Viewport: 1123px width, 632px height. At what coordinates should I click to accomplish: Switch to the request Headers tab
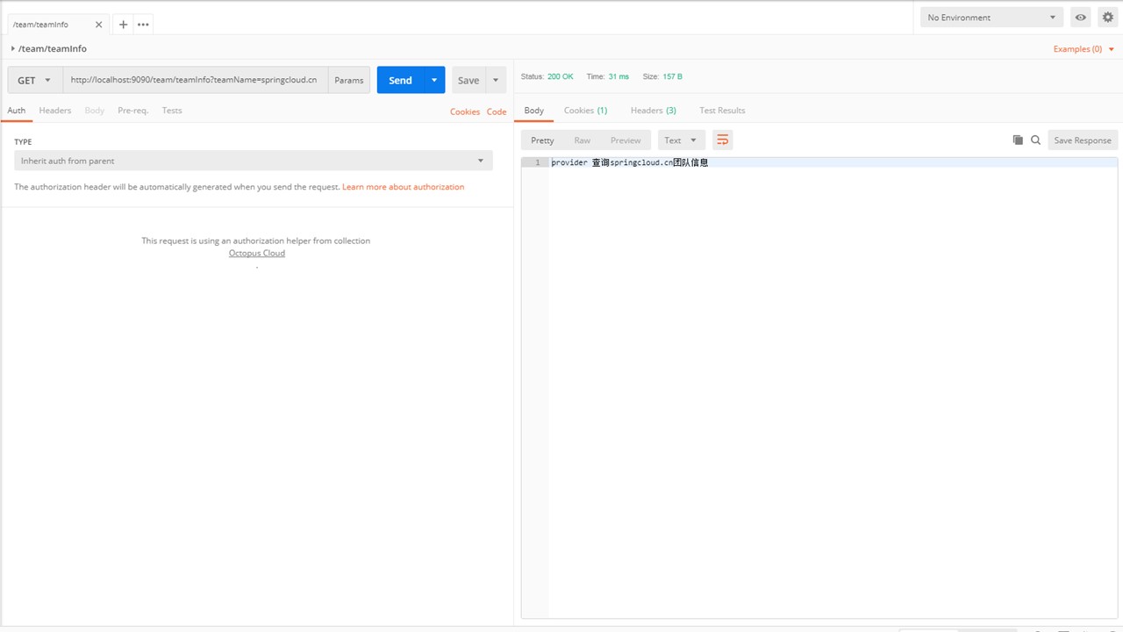pos(55,111)
